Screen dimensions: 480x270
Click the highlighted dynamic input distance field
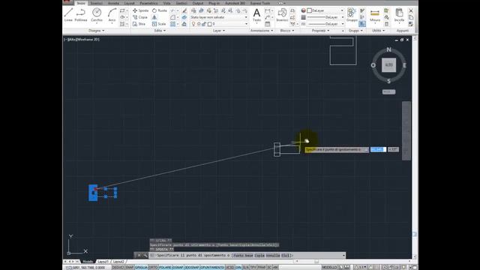click(378, 149)
